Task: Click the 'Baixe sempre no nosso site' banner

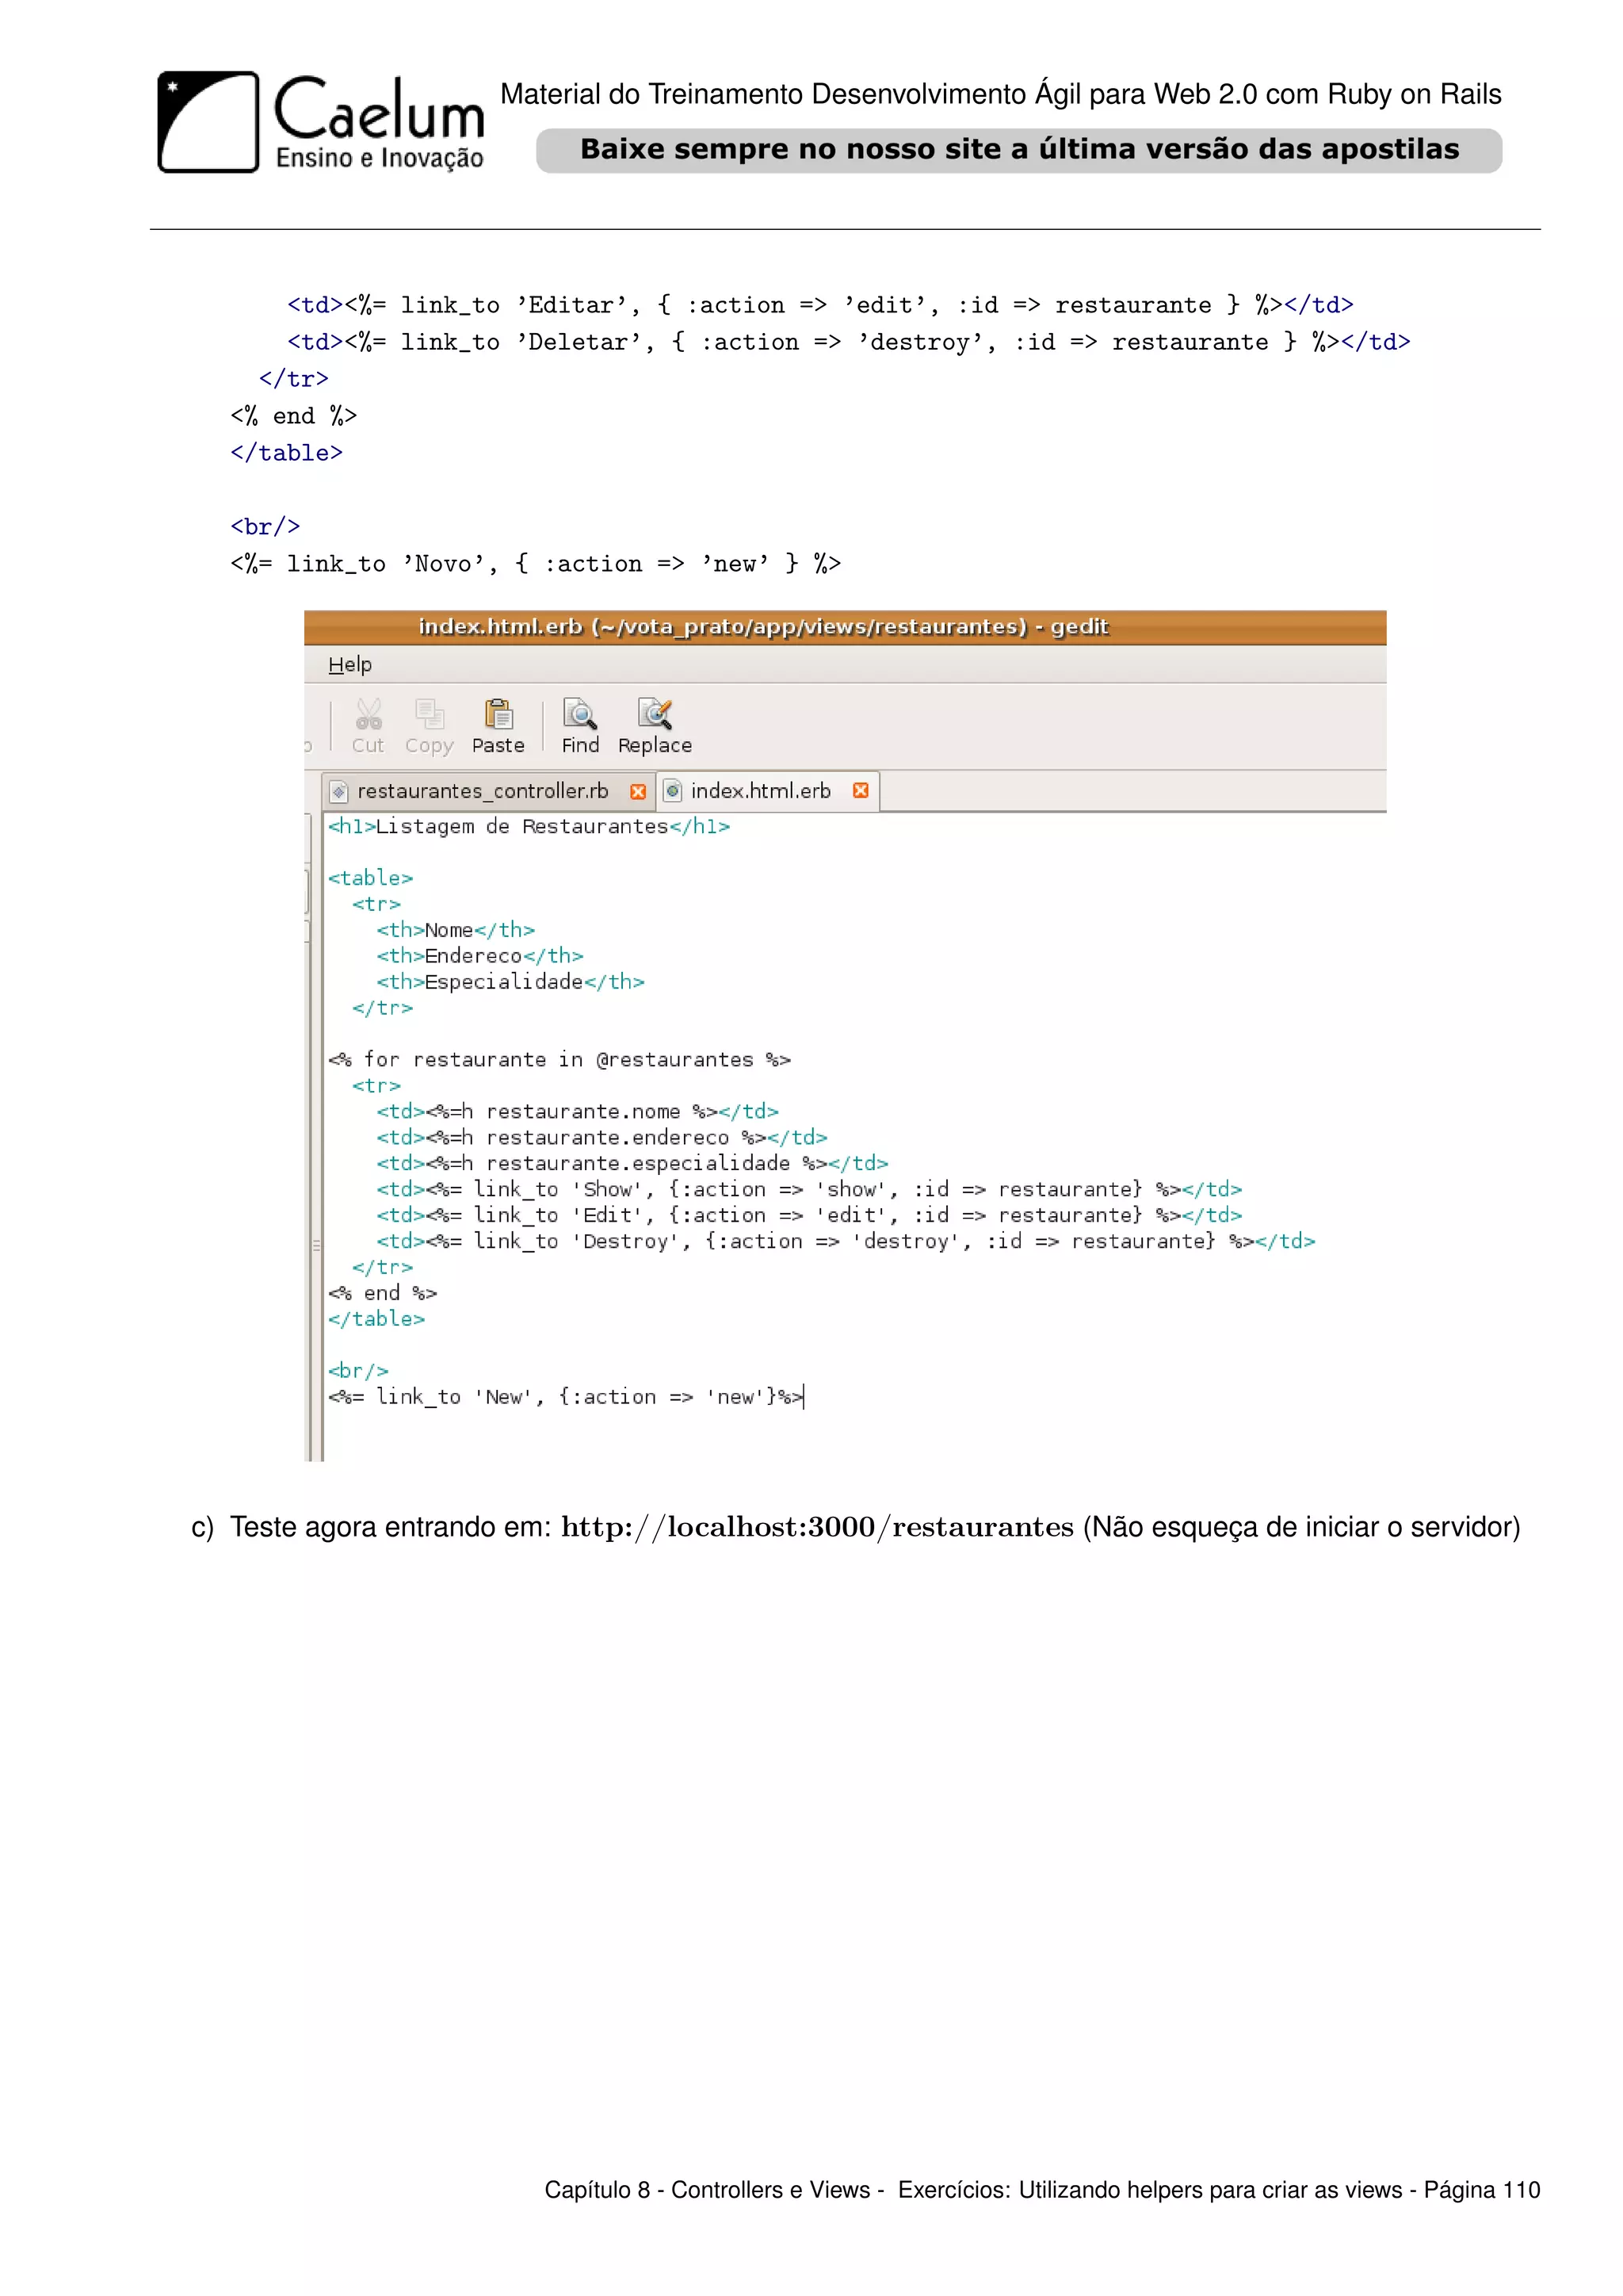Action: click(x=1019, y=150)
